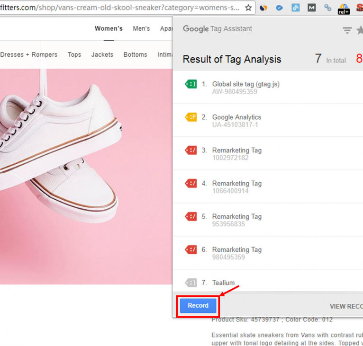The height and width of the screenshot is (346, 363).
Task: Click the dark M extension icon
Action: pyautogui.click(x=311, y=8)
